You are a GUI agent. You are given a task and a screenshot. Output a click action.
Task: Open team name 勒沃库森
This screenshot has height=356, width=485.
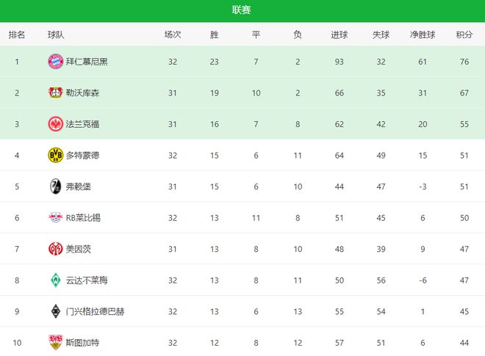pyautogui.click(x=82, y=93)
